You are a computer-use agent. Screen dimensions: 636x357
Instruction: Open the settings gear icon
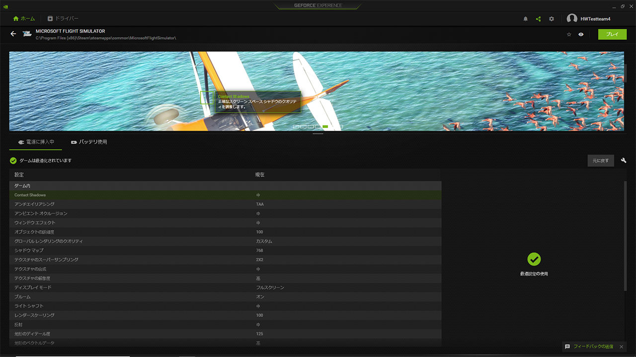[552, 19]
